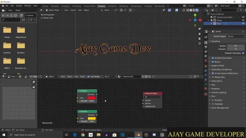
Task: Select rendered viewport shading mode
Action: (x=197, y=10)
